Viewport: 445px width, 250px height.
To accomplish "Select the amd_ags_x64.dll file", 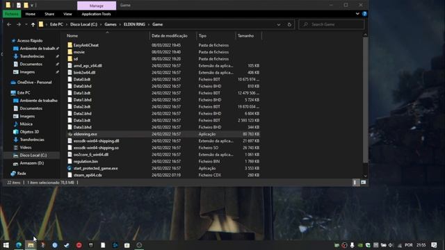I will tap(88, 66).
